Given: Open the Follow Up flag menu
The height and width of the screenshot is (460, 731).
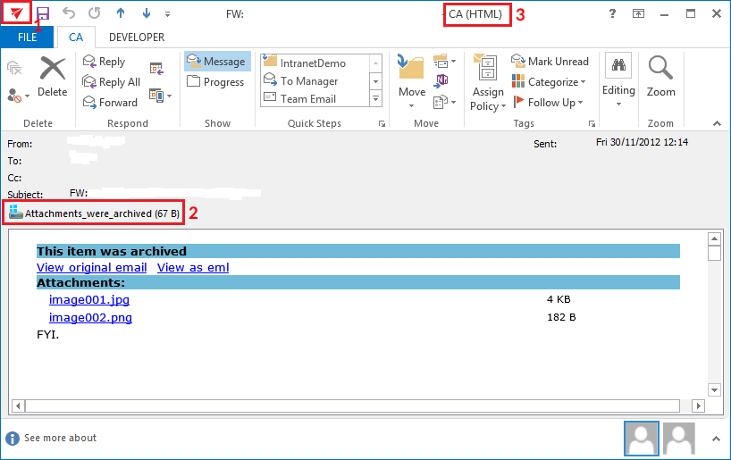Looking at the screenshot, I should pyautogui.click(x=549, y=102).
